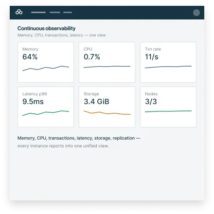Viewport: 214px width, 214px height.
Task: Click the orange Storage sparkline
Action: click(107, 112)
